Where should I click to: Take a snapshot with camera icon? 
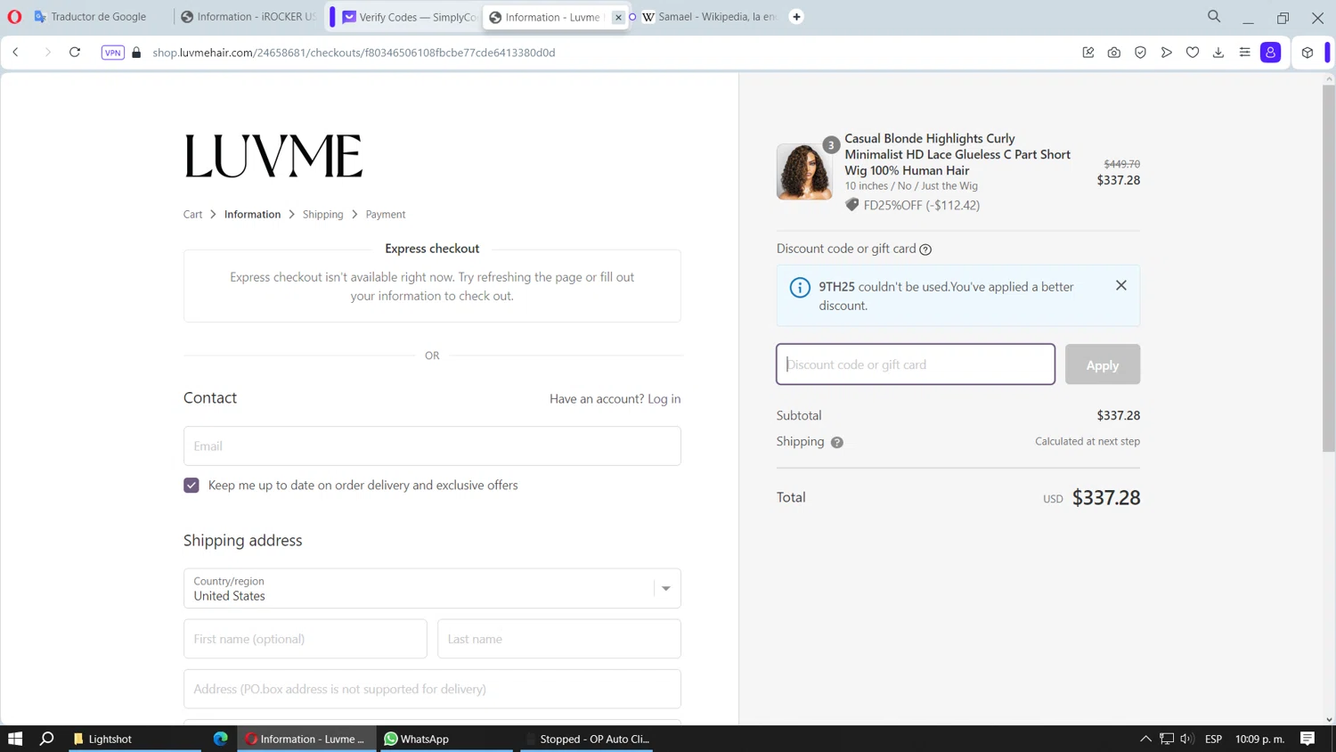click(1114, 53)
